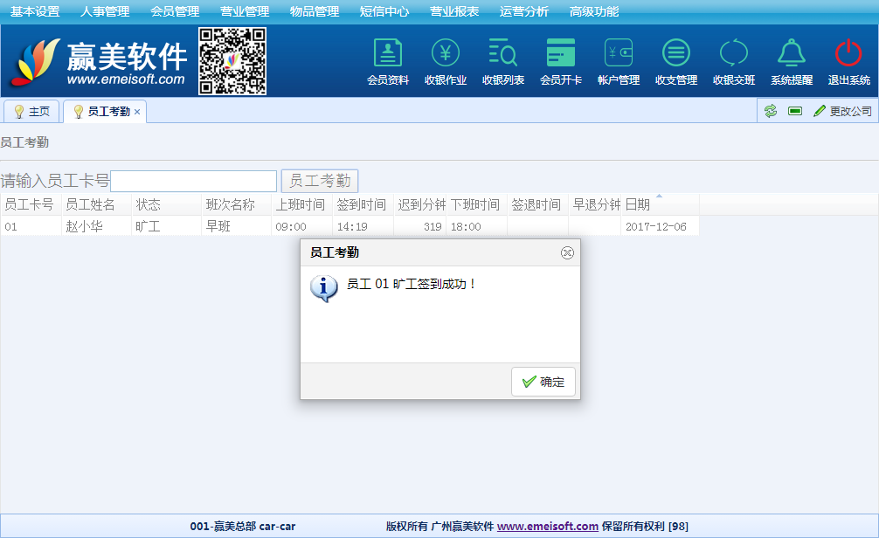Switch to the 主页 tab

[x=32, y=112]
